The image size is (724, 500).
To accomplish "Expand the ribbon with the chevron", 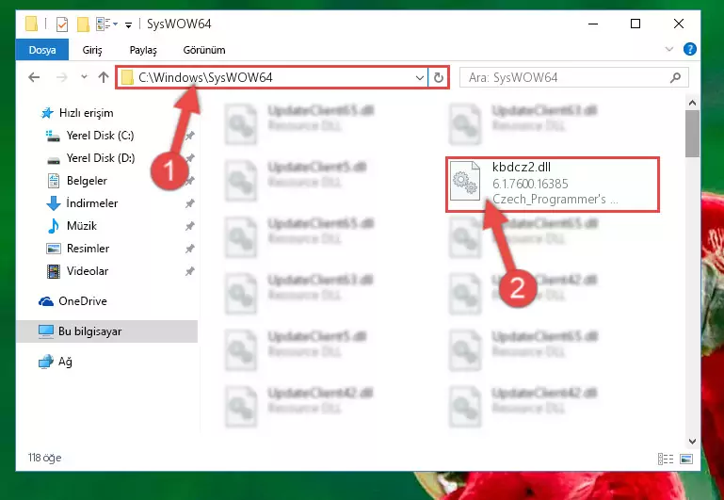I will point(669,49).
